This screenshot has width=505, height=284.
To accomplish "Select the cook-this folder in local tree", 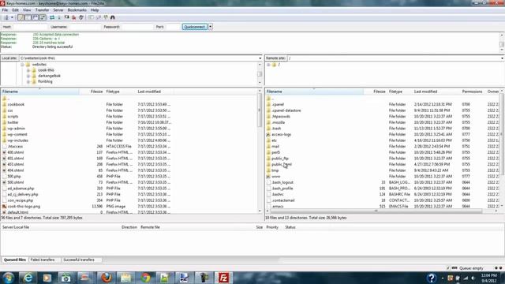I will point(46,70).
